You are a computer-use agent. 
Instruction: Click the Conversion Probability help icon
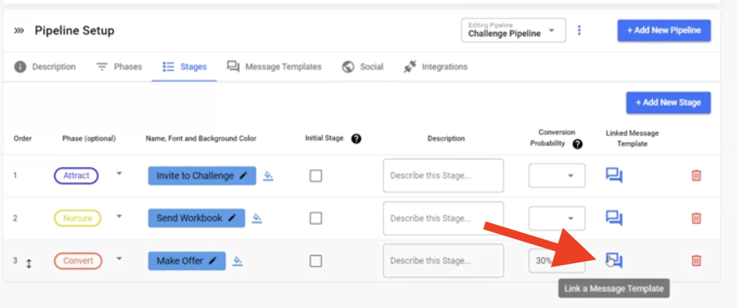tap(577, 144)
